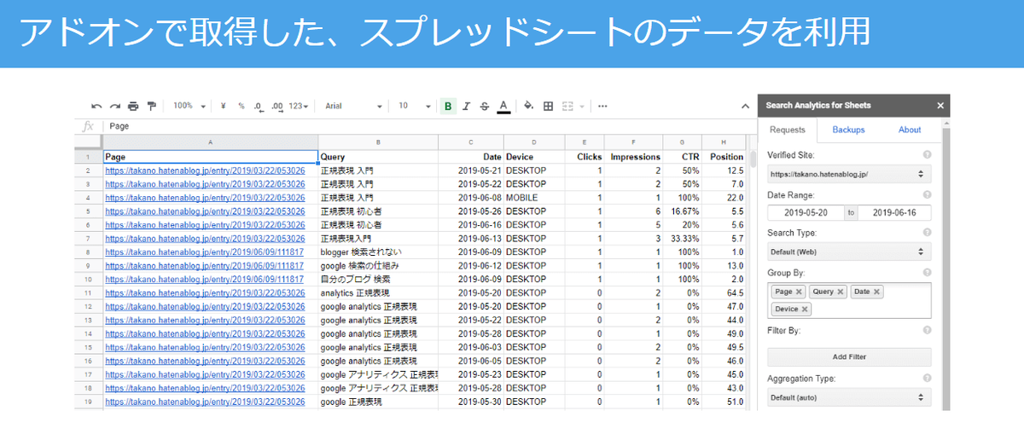Screen dimensions: 1024x428
Task: Collapse the toolbar with the chevron
Action: click(744, 107)
